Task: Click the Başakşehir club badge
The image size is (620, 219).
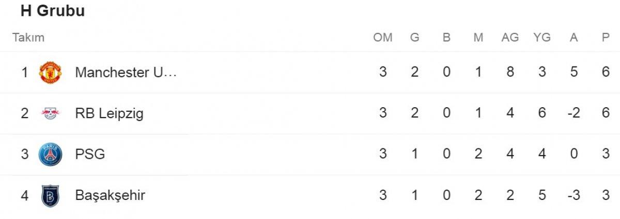Action: 50,196
